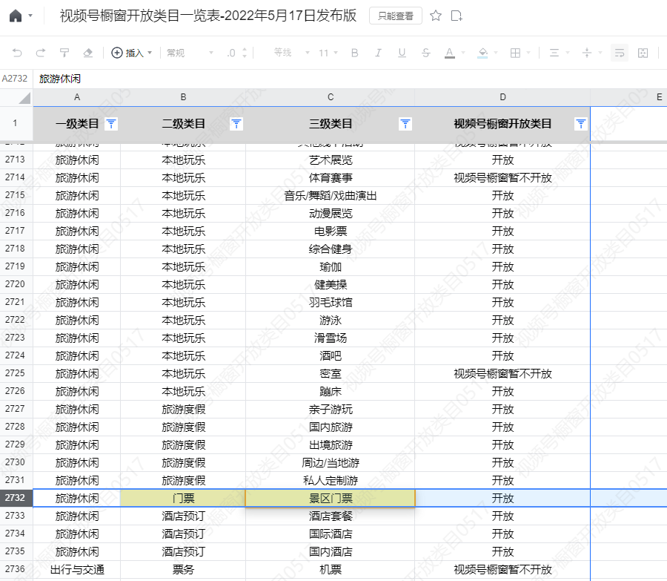Click the formula bar showing 旅游休闲
Viewport: 667px width, 581px height.
(x=349, y=79)
